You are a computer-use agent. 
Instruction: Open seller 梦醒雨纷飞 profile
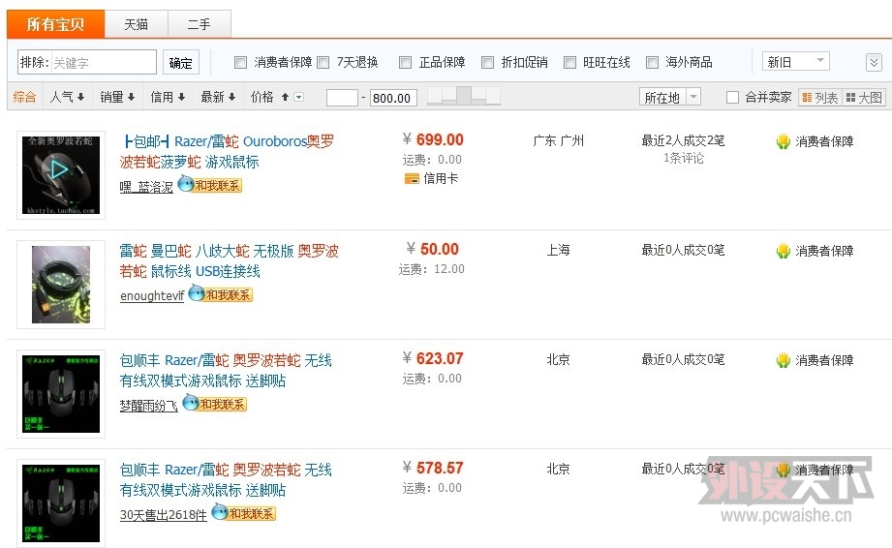148,406
